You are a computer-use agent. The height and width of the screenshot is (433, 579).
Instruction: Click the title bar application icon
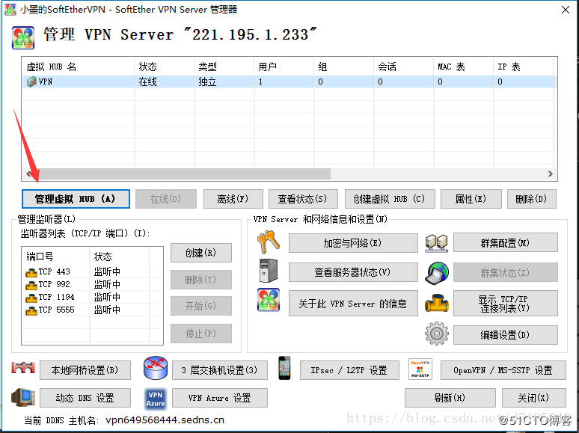10,10
